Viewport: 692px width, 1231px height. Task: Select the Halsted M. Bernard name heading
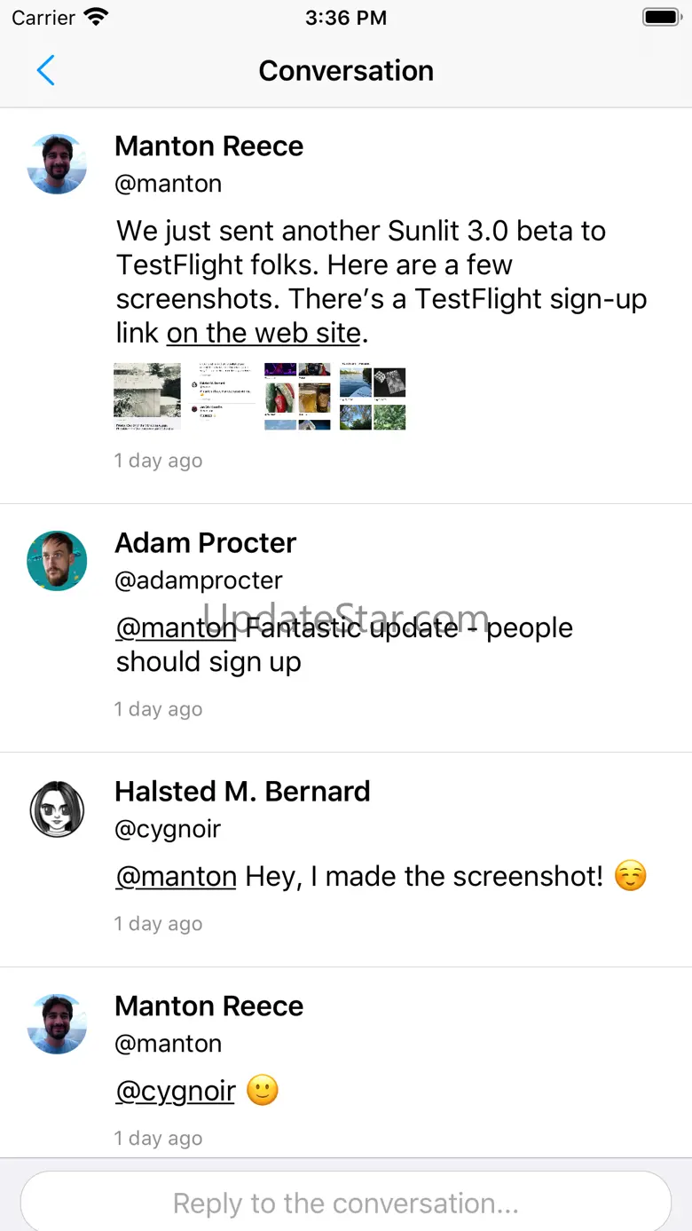[x=242, y=791]
